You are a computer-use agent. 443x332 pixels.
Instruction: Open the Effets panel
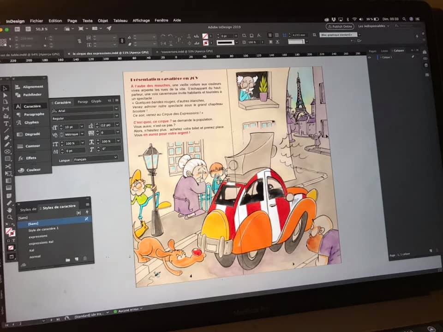point(27,158)
